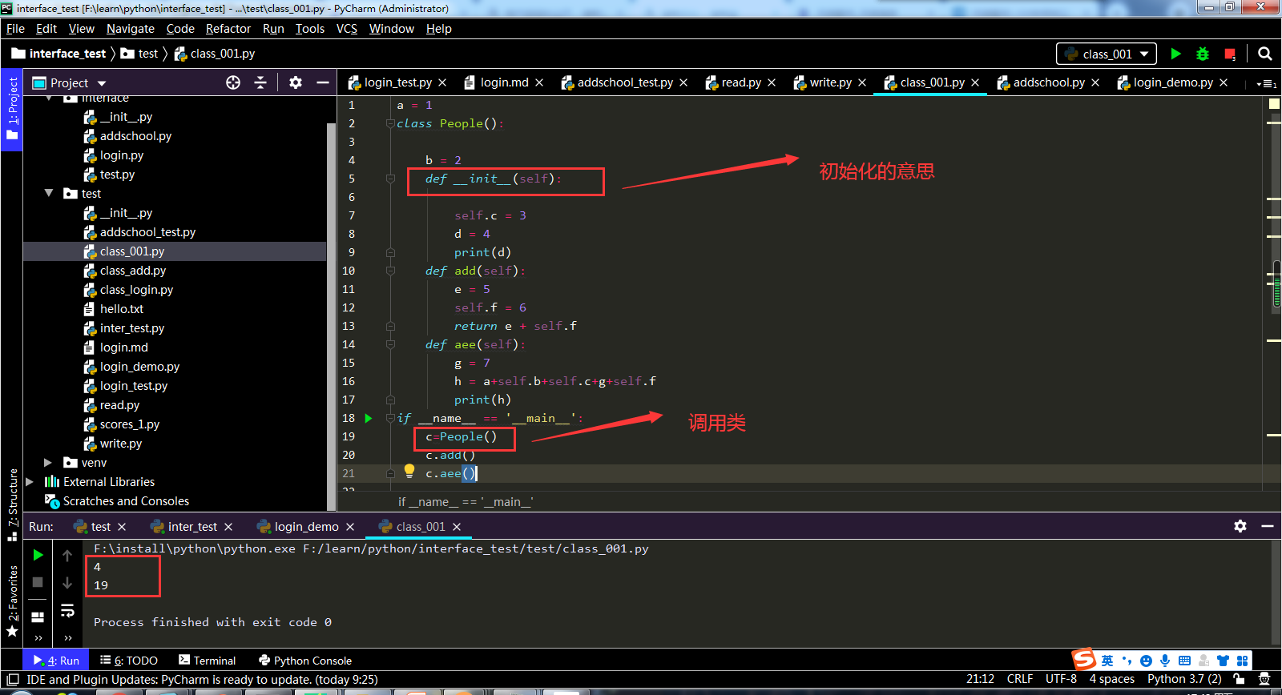Locate current file with the scroll-from-source icon
Viewport: 1282px width, 695px height.
233,82
